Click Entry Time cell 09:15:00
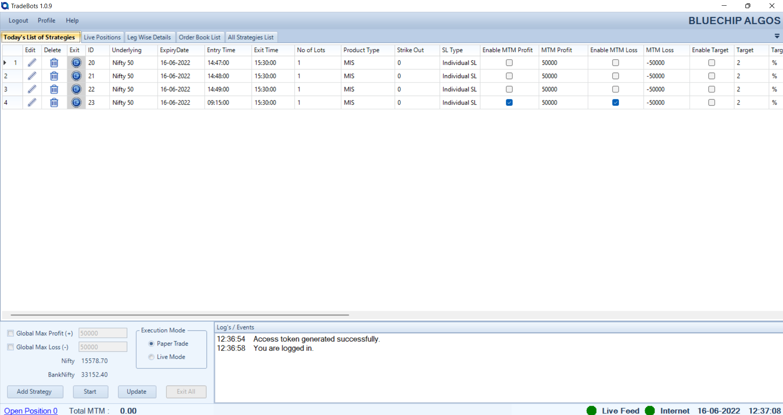783x415 pixels. (x=228, y=103)
